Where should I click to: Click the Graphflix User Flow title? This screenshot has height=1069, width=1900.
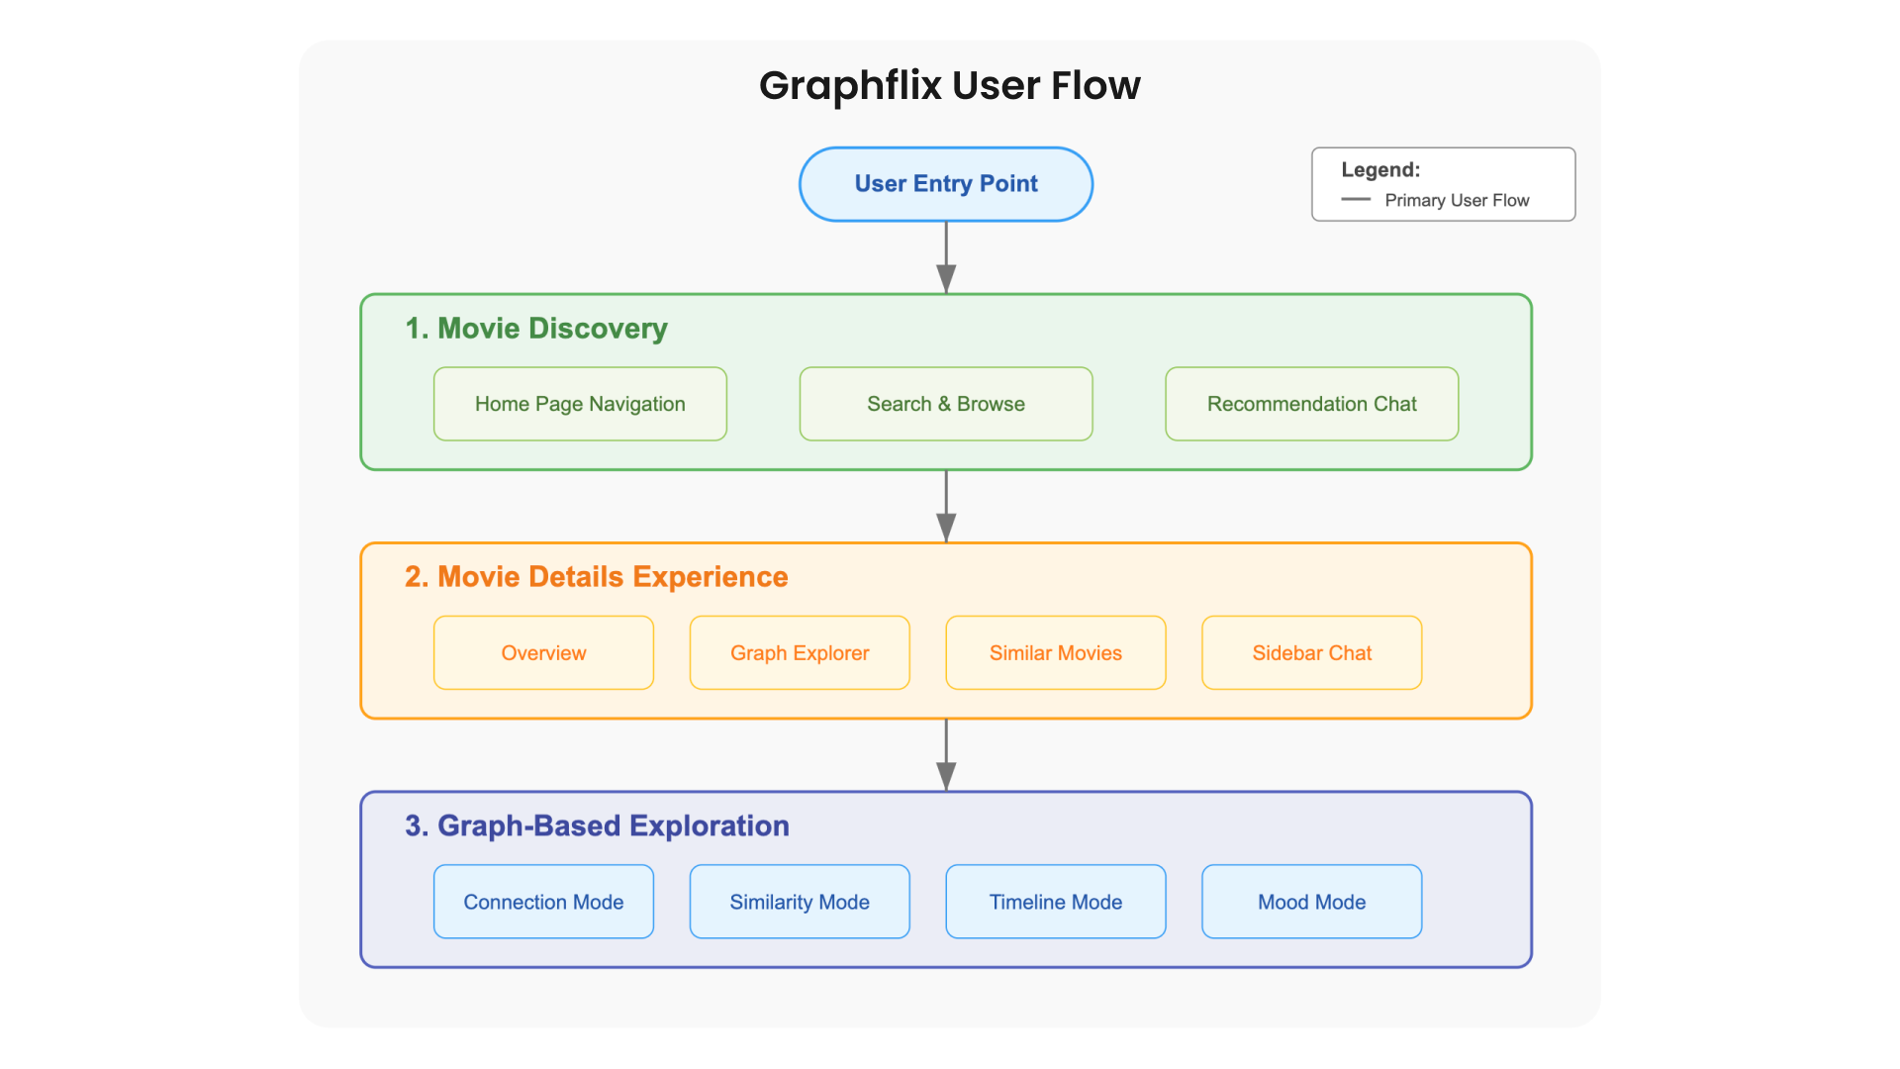pos(949,86)
